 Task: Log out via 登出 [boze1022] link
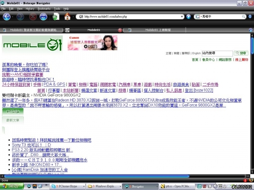tap(199, 90)
